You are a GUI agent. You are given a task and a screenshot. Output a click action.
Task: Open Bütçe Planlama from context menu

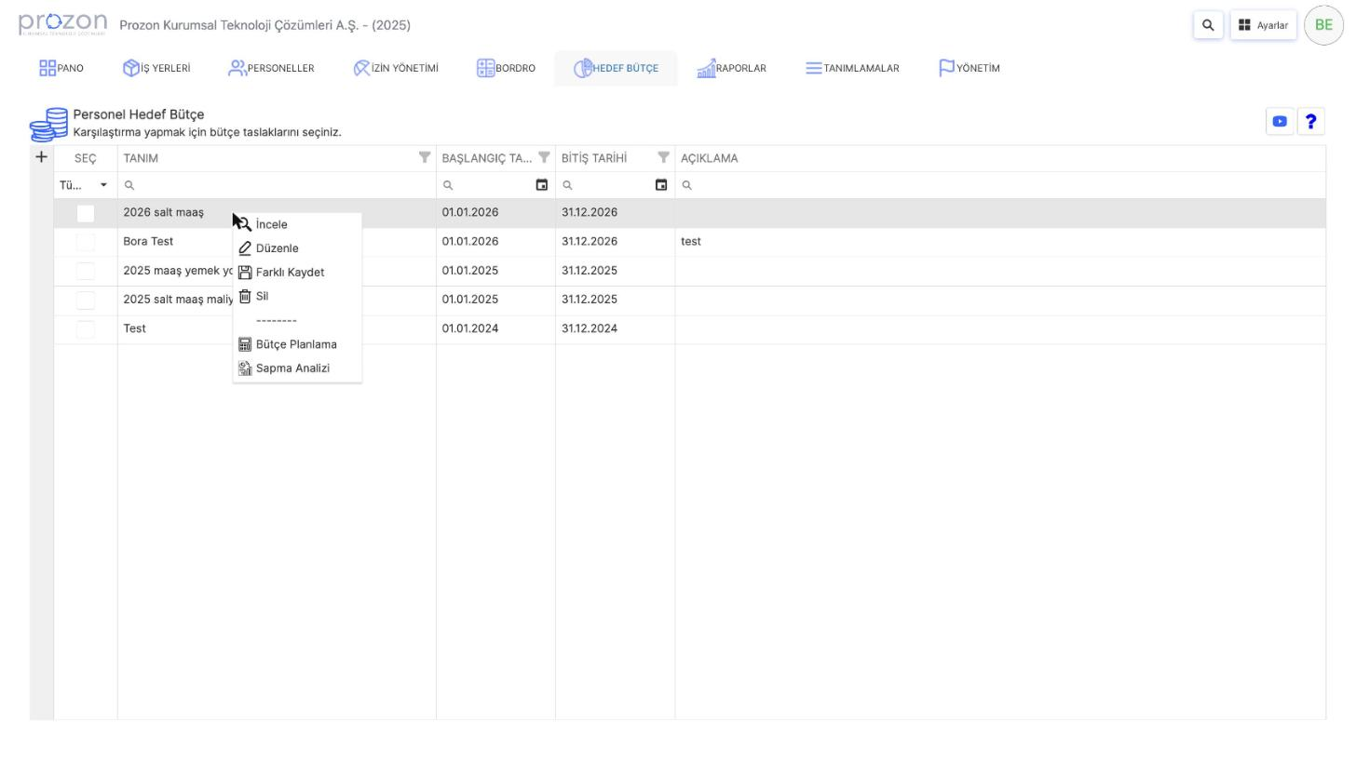tap(297, 344)
